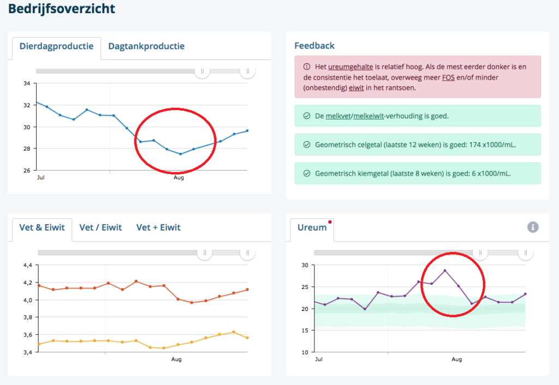Click checkmark icon beside celgetal feedback
Image resolution: width=559 pixels, height=385 pixels.
pos(306,145)
